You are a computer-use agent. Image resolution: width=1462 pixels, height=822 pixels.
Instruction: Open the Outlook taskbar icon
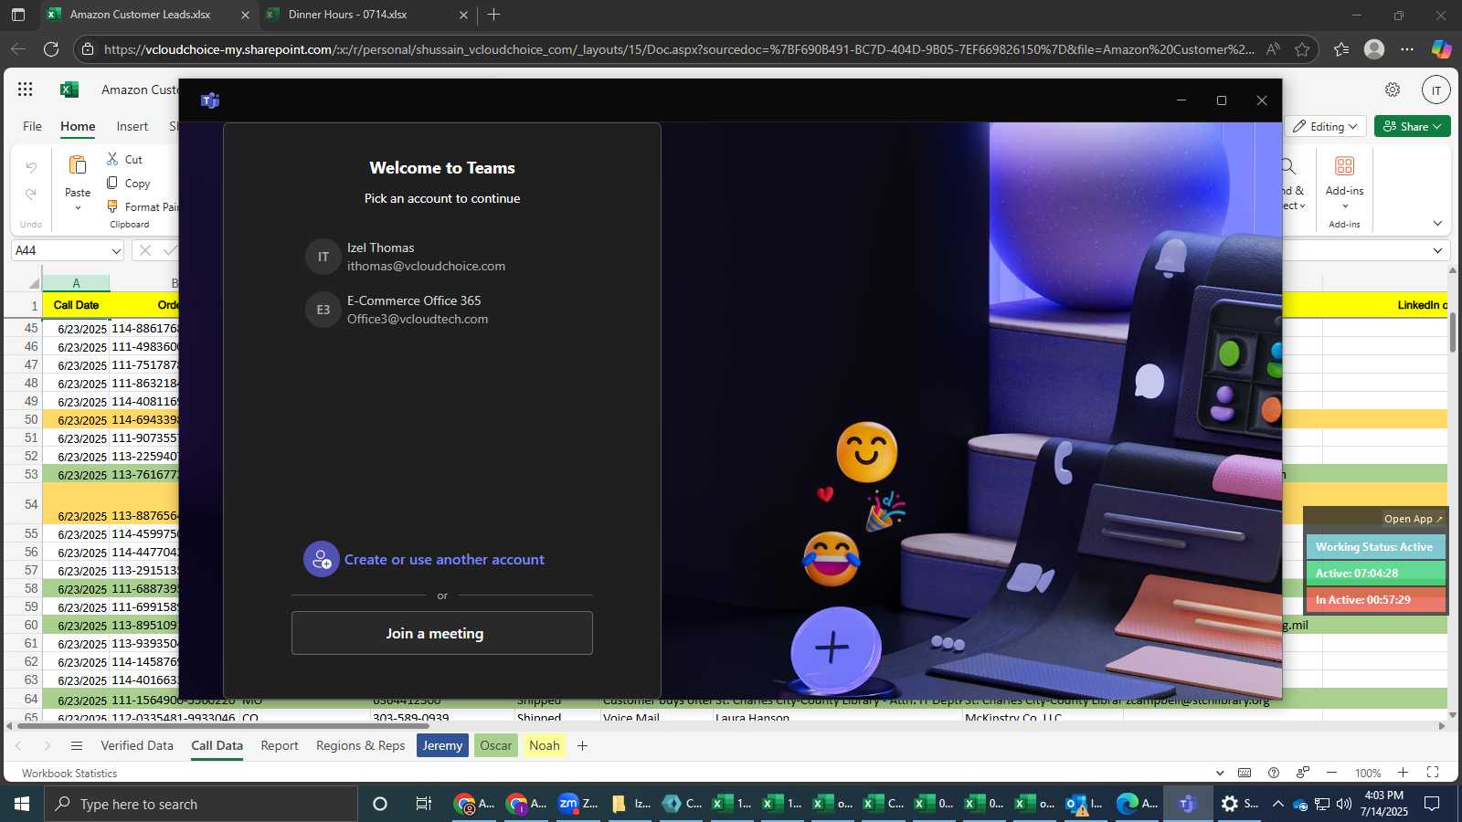pyautogui.click(x=1085, y=804)
